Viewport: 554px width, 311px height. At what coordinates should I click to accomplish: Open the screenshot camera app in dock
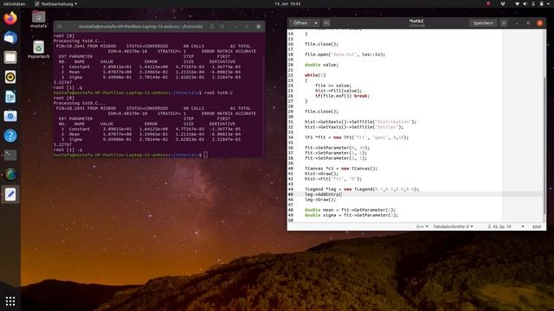pyautogui.click(x=10, y=116)
